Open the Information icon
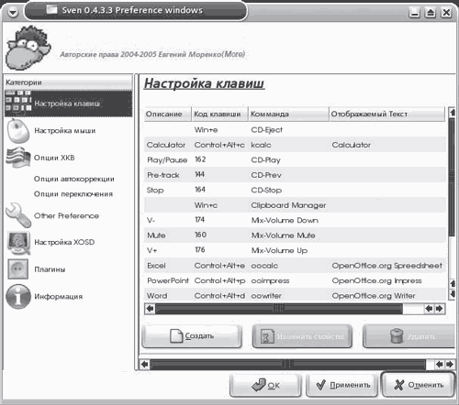 coord(18,296)
